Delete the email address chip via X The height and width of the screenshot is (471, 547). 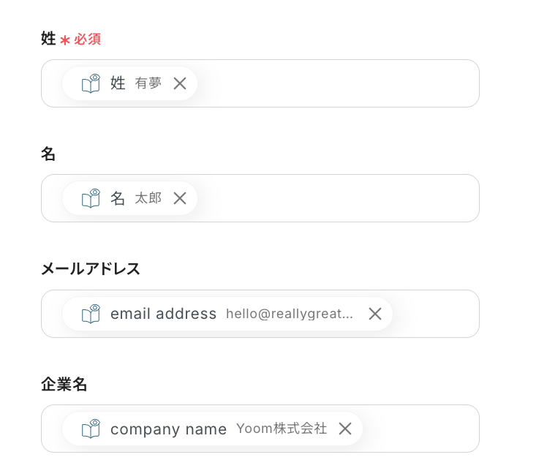(375, 314)
